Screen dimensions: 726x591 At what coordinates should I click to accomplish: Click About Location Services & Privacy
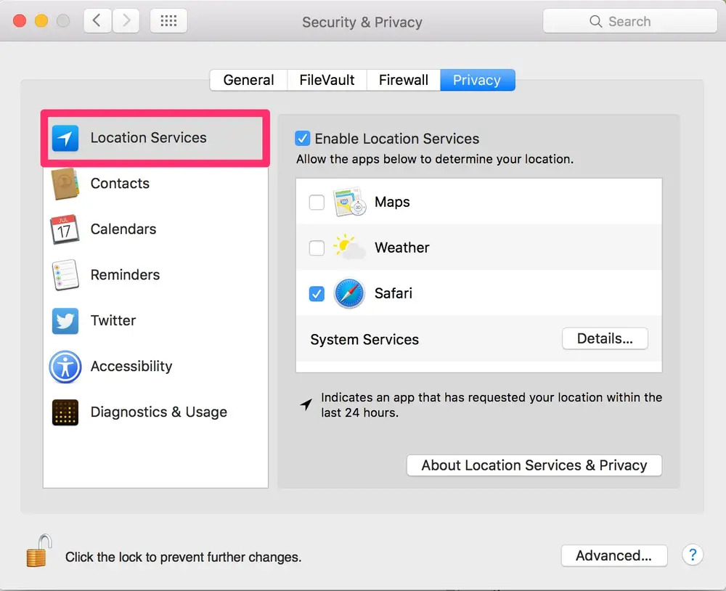click(534, 465)
